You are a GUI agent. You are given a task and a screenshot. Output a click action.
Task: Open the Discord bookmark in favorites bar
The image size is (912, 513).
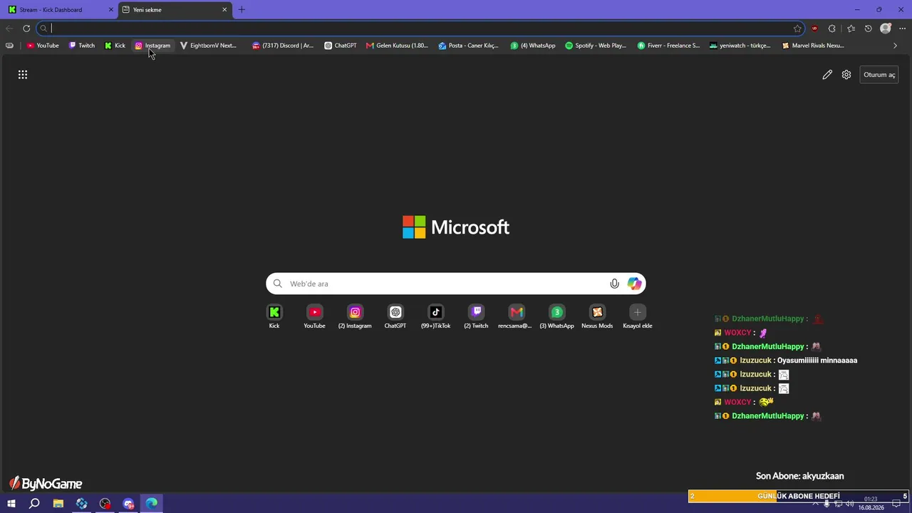point(283,46)
